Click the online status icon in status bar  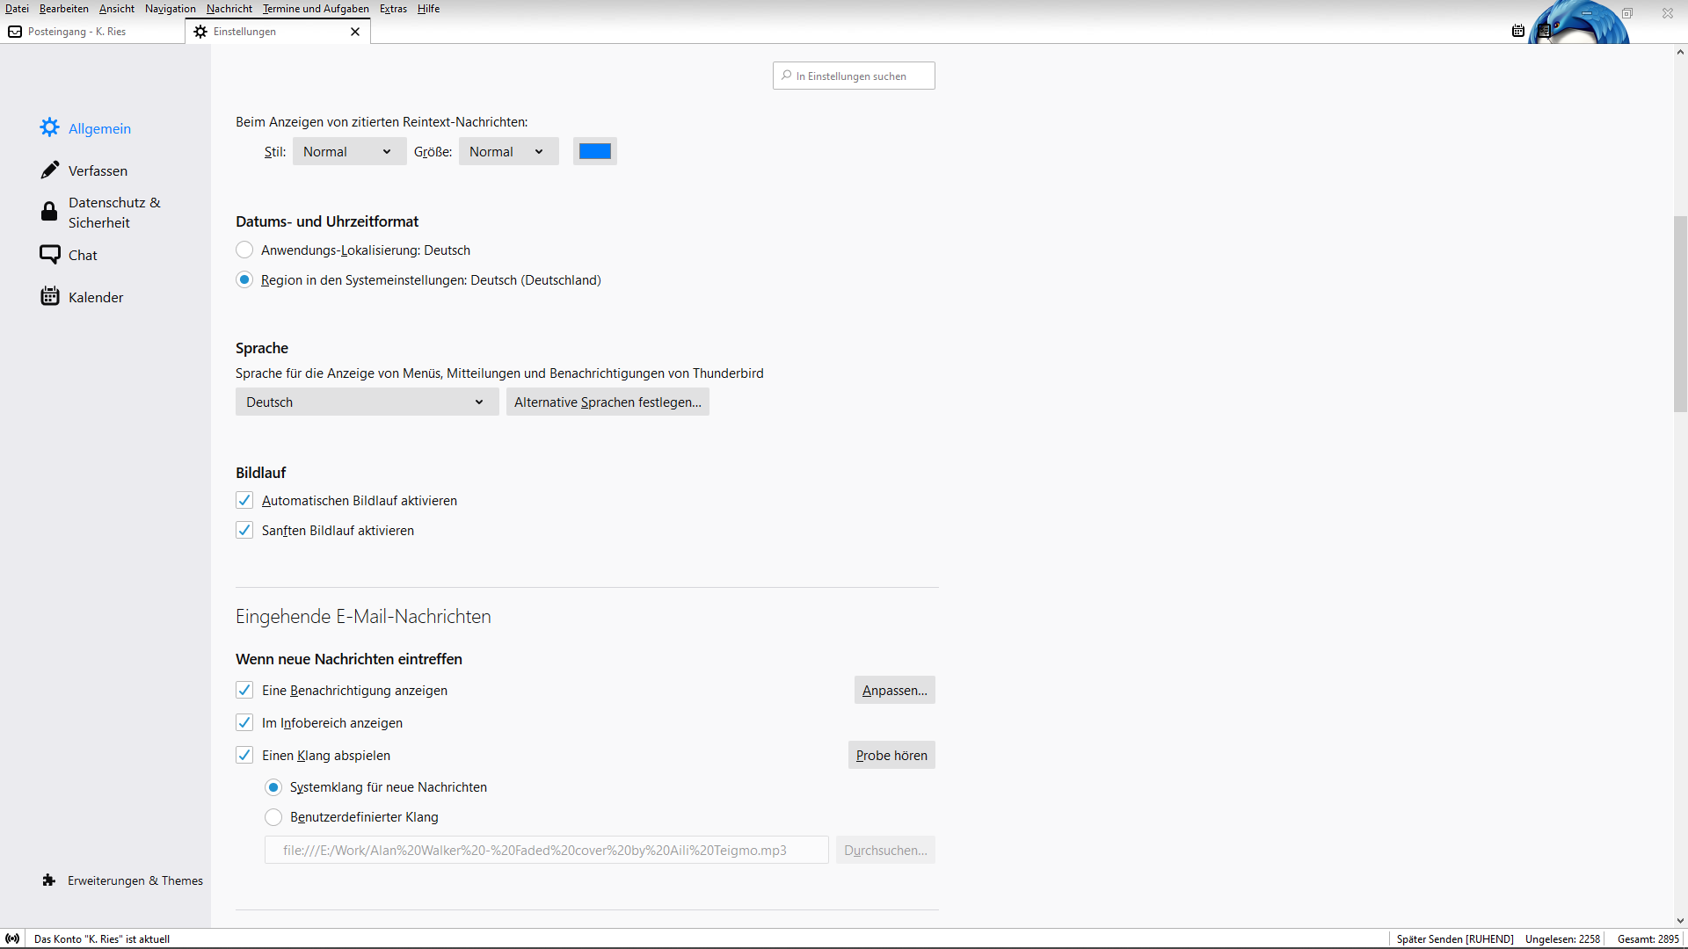[12, 938]
